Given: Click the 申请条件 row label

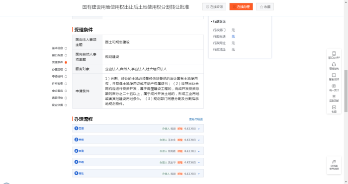Looking at the screenshot, I should [x=83, y=91].
